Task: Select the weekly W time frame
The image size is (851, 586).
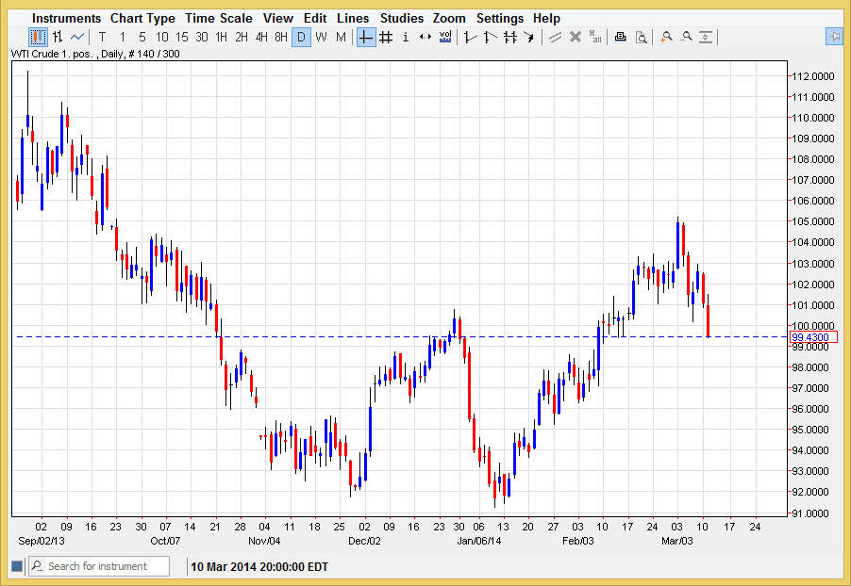Action: 321,37
